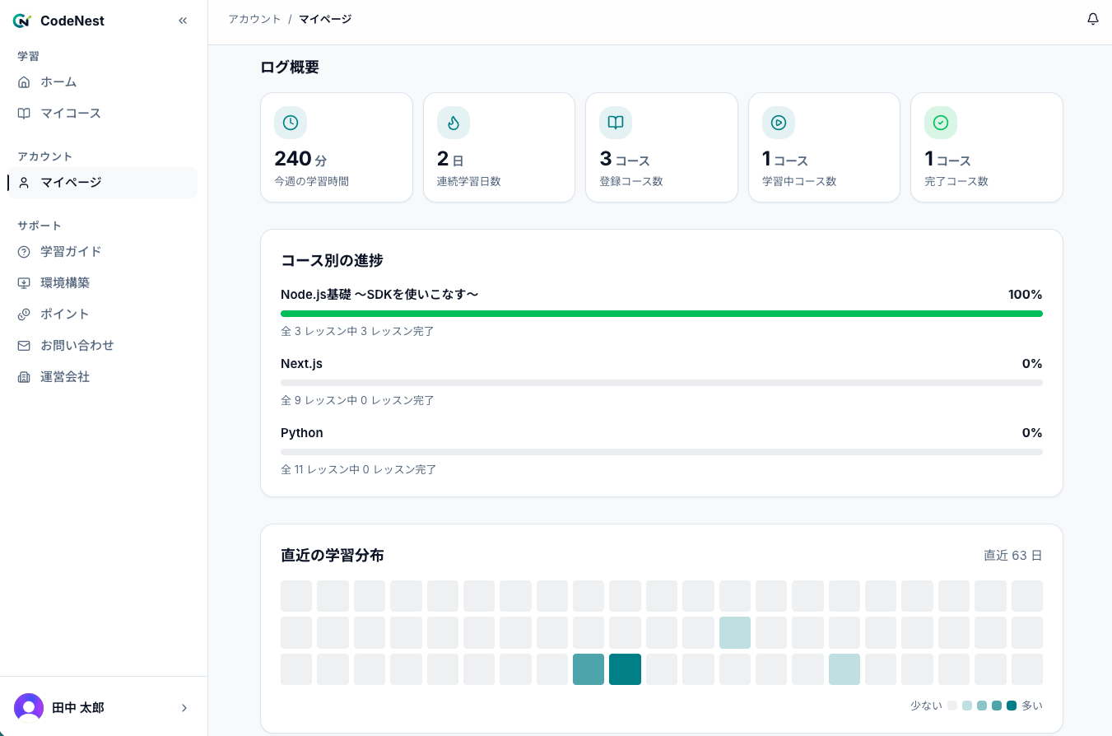Open マイコース in the sidebar
Screen dimensions: 1112x736
[102, 114]
